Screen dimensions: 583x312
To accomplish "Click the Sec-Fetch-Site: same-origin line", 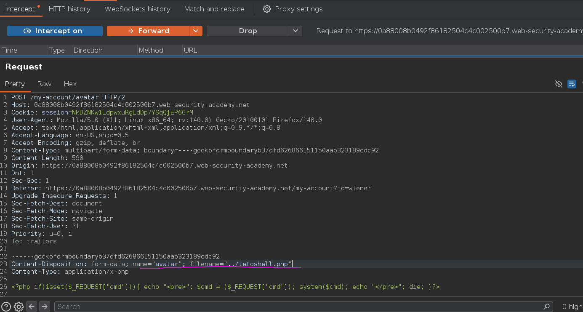I will [x=62, y=219].
